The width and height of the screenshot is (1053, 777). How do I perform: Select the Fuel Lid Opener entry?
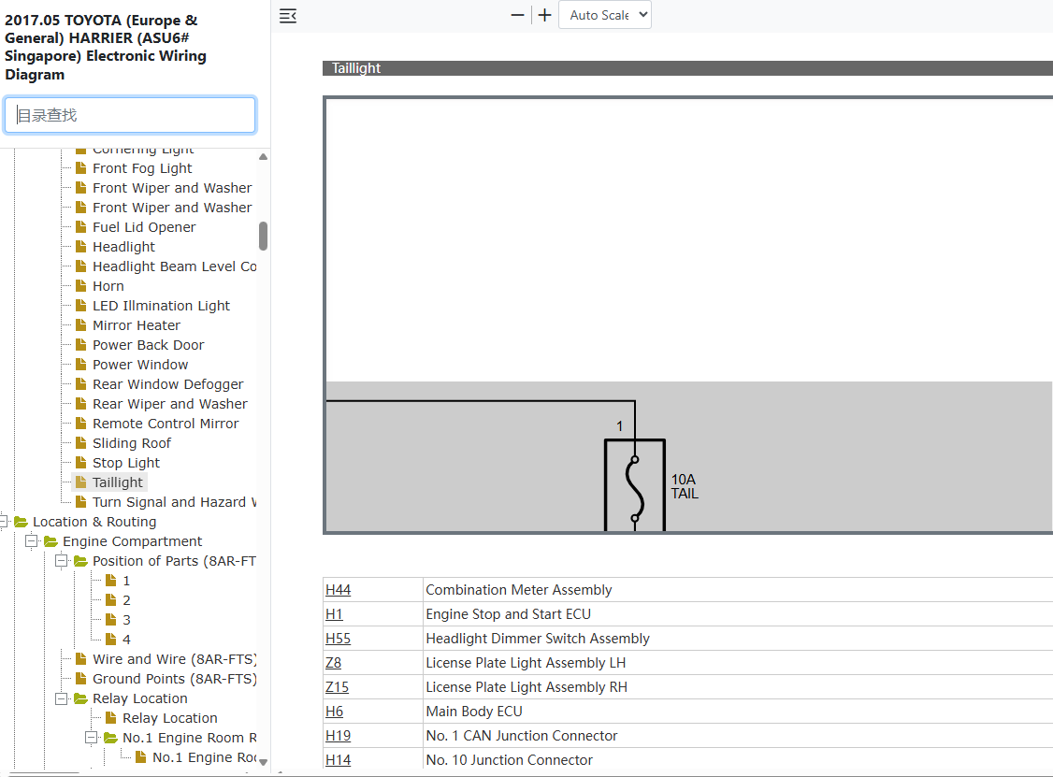(144, 227)
